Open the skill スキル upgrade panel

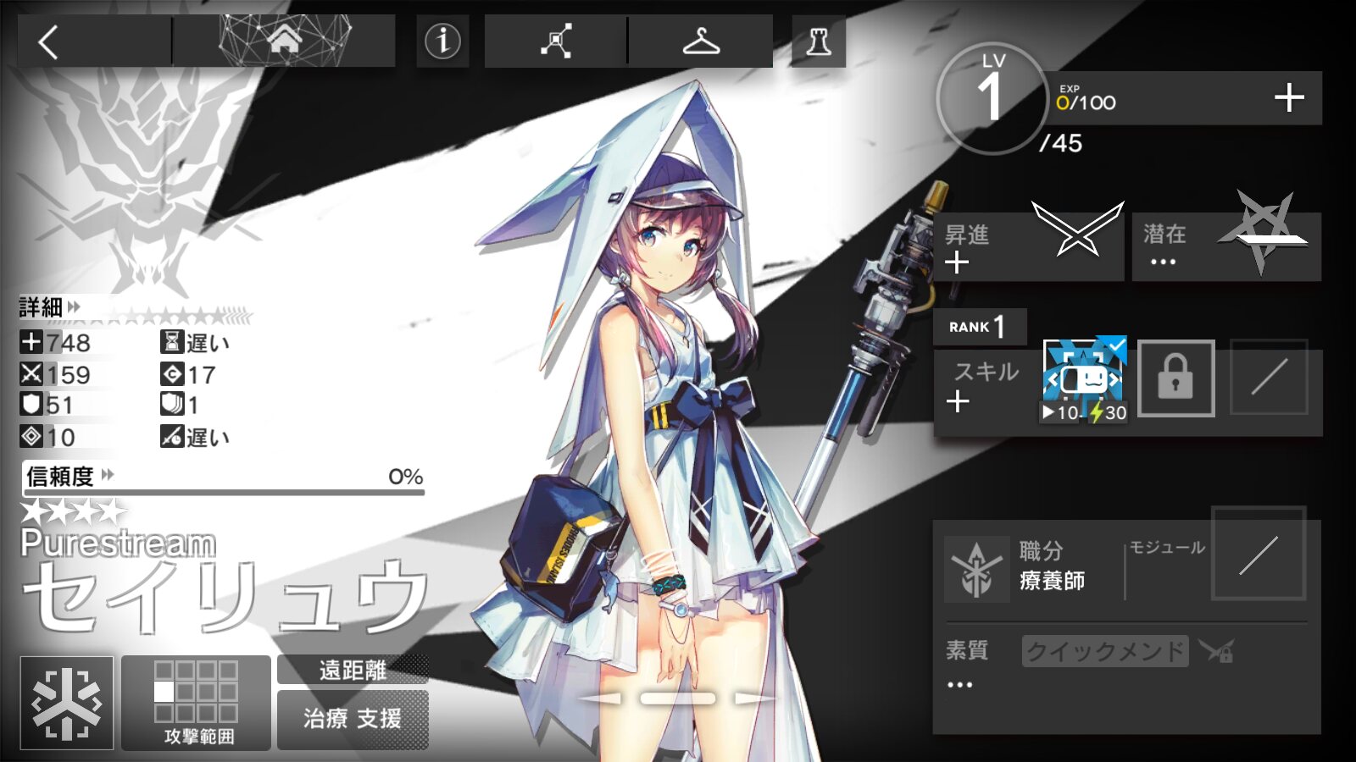click(987, 386)
